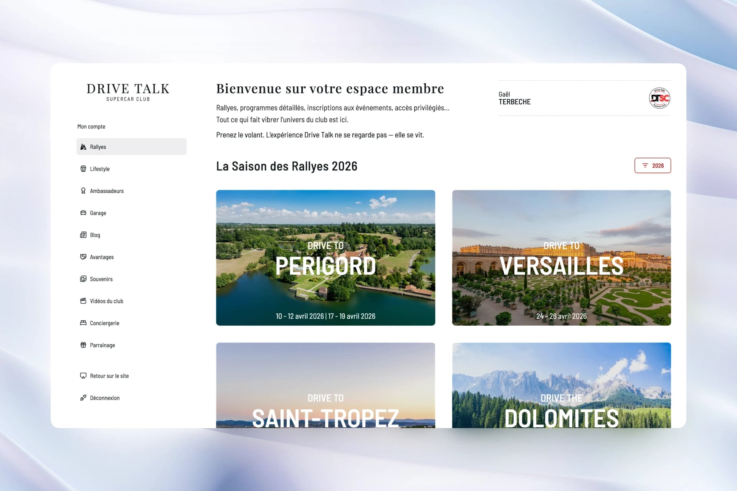Click the Mon compte sidebar heading
This screenshot has width=737, height=491.
tap(91, 127)
